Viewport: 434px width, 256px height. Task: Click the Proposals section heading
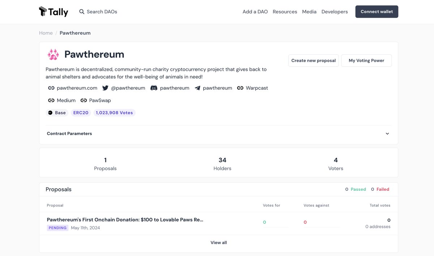pos(59,189)
